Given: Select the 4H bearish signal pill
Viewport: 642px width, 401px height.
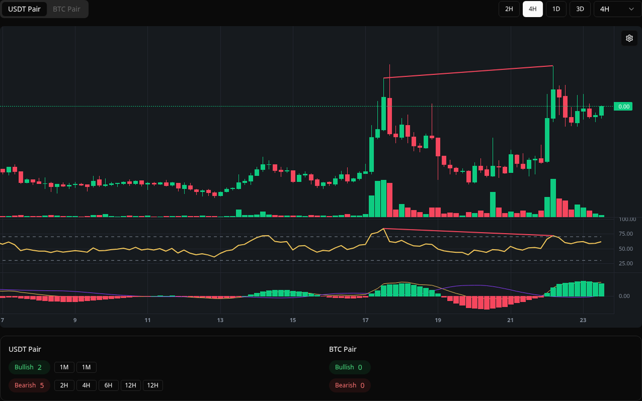Looking at the screenshot, I should (x=86, y=385).
